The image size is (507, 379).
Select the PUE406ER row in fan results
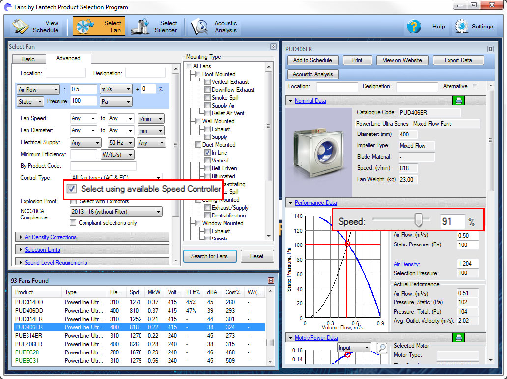click(x=140, y=344)
